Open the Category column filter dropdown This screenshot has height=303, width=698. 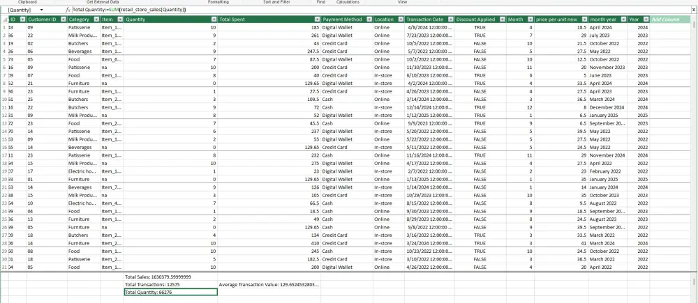96,20
